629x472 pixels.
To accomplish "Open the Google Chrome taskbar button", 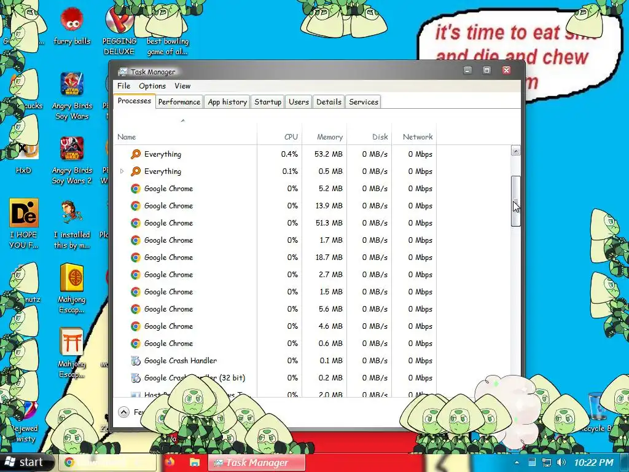I will (x=108, y=463).
